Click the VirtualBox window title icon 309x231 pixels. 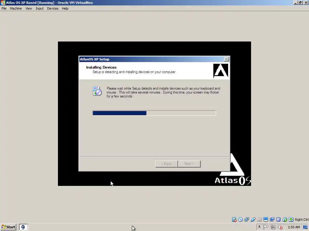tap(3, 2)
